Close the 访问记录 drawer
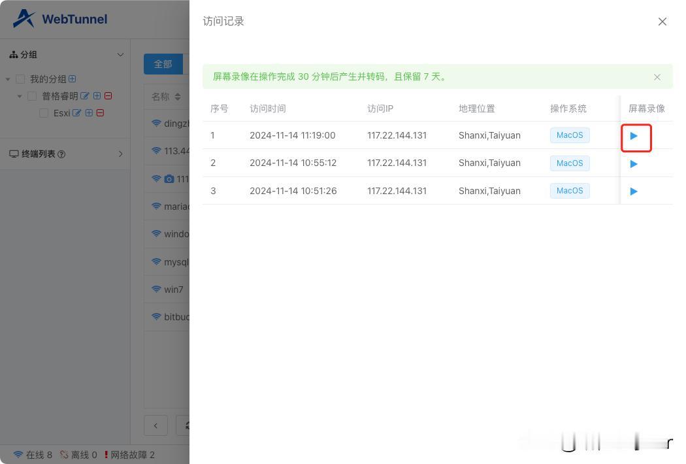686x464 pixels. point(662,22)
